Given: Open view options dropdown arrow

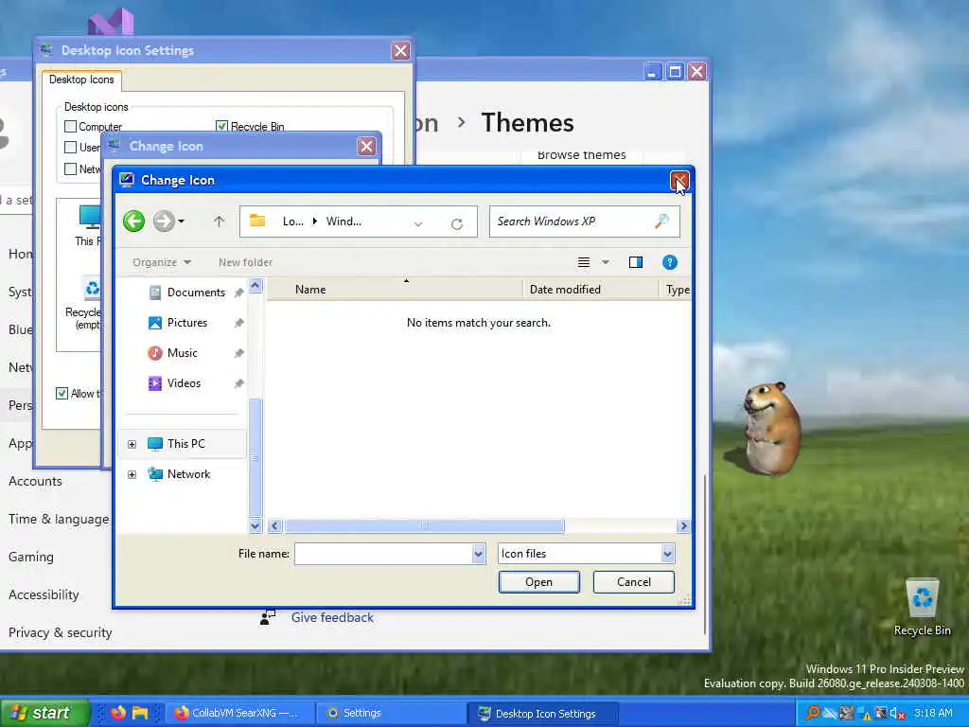Looking at the screenshot, I should point(606,262).
